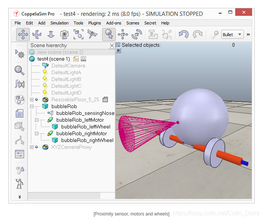Expand the XYZCameraProxy tree node

[32, 147]
